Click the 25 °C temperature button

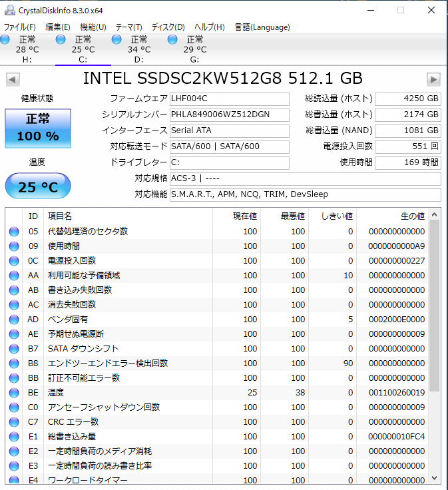(x=37, y=187)
